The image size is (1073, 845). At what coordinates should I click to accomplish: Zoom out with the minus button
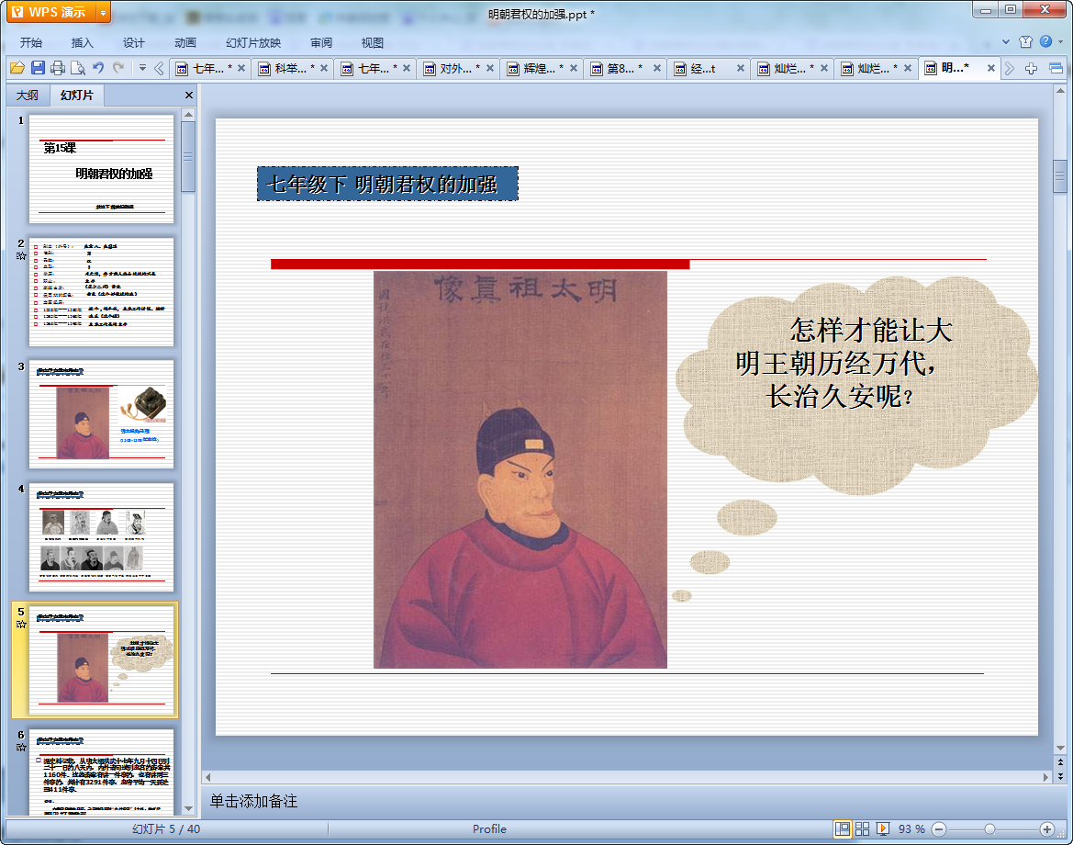click(940, 829)
